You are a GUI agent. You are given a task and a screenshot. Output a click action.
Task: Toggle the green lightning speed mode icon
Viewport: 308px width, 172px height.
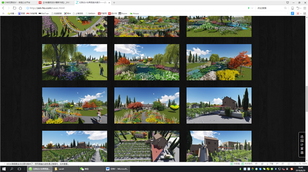click(x=249, y=8)
